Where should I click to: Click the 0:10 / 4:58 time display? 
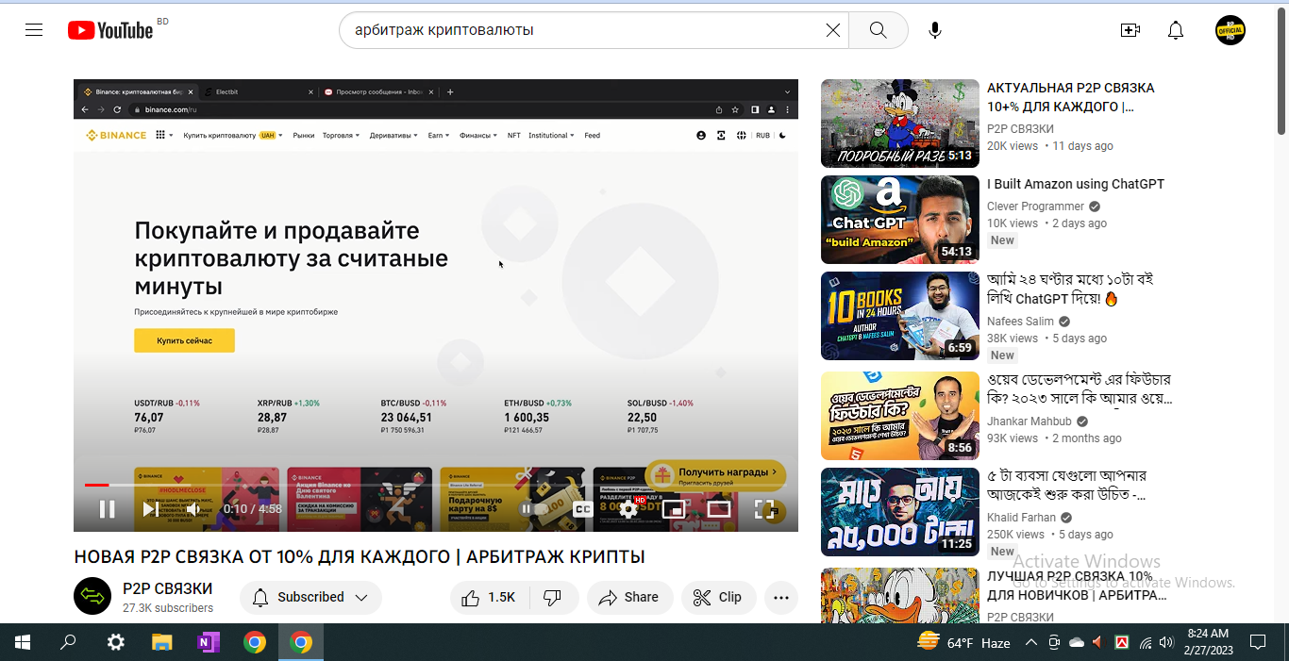click(253, 509)
